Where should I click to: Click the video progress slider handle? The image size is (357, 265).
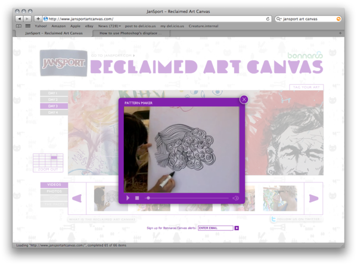tap(148, 198)
